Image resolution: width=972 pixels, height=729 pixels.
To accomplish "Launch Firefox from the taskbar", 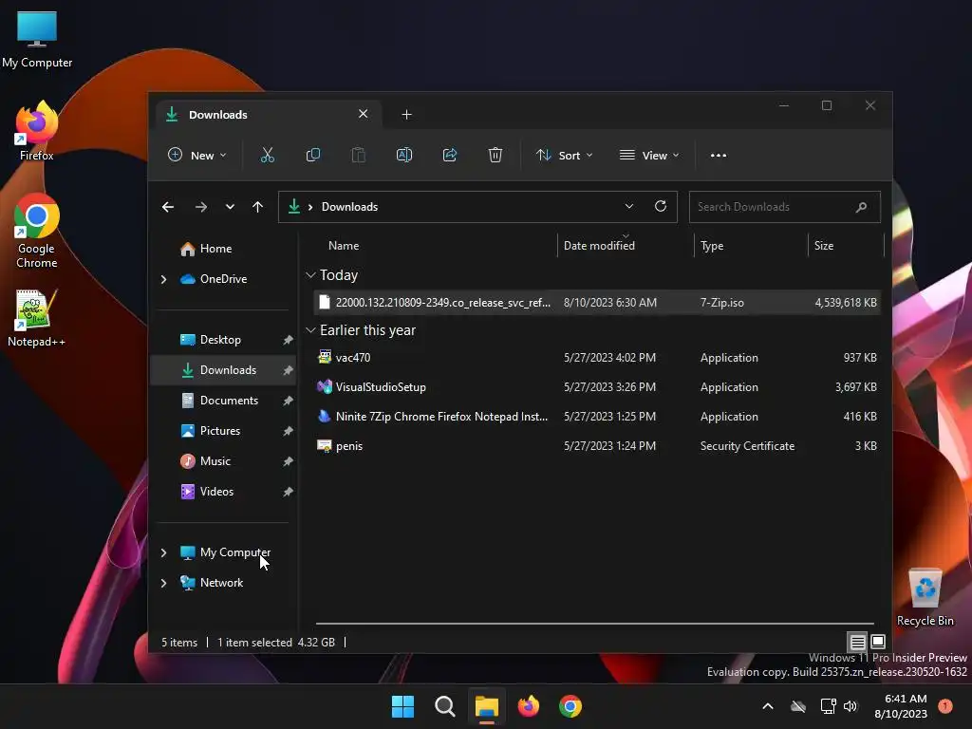I will [528, 706].
